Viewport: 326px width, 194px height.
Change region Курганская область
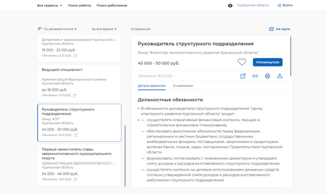(x=253, y=6)
